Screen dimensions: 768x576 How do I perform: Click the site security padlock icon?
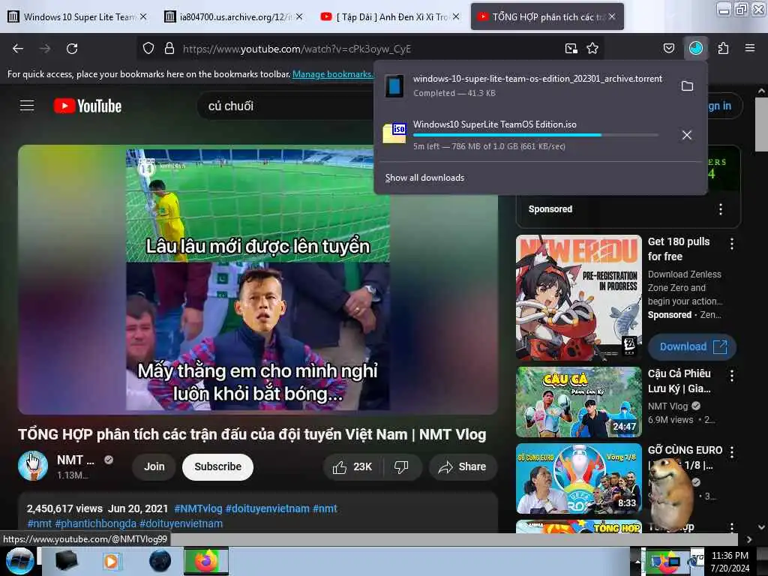click(x=169, y=49)
